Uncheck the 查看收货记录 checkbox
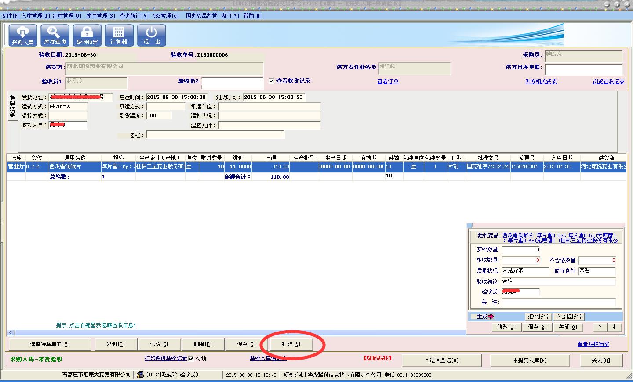Viewport: 633px width, 382px height. tap(271, 81)
